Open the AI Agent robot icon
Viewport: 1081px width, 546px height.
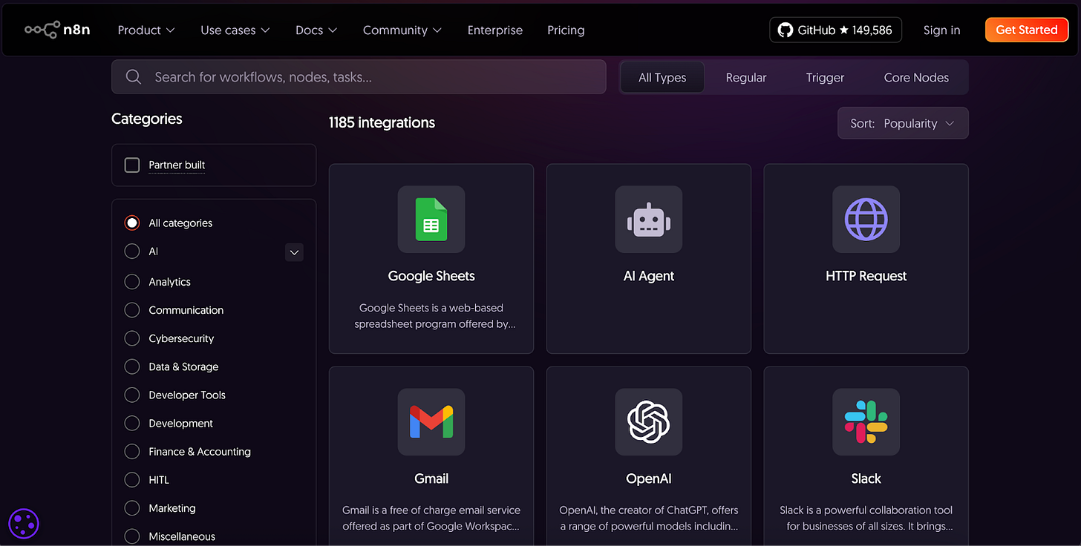click(x=649, y=219)
